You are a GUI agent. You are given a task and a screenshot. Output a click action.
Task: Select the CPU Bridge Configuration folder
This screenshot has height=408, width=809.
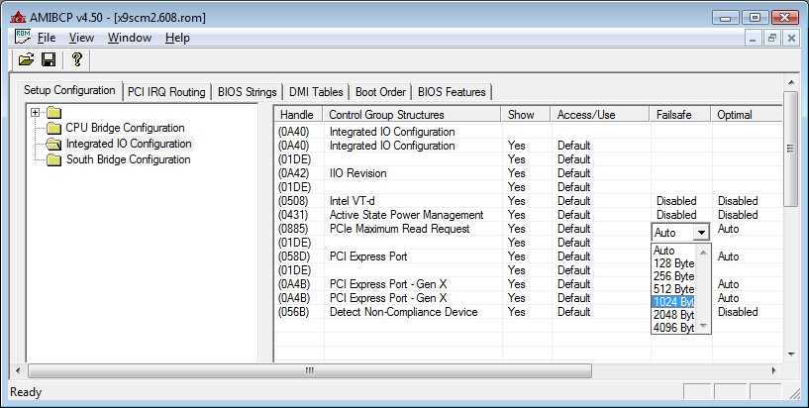125,128
